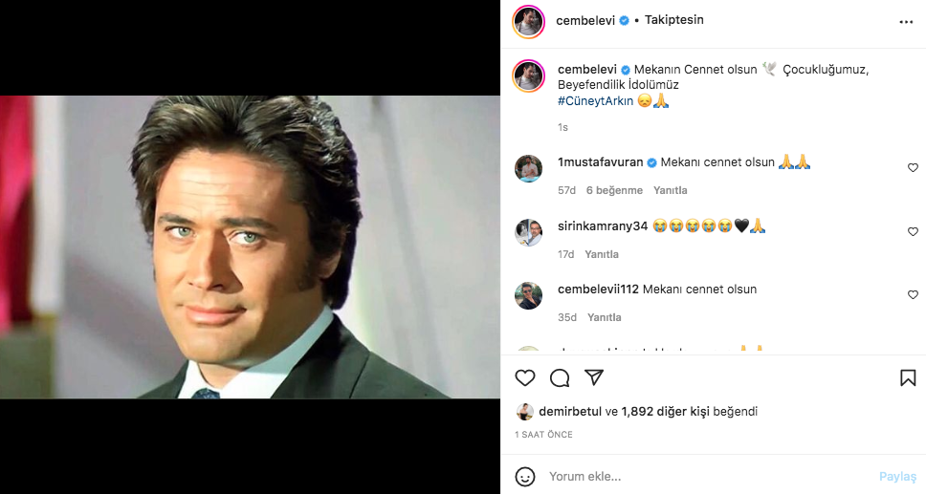Save post with bookmark icon
The image size is (926, 494).
tap(908, 378)
